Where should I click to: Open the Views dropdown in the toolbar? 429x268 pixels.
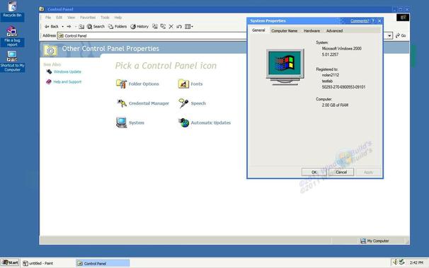coord(189,26)
